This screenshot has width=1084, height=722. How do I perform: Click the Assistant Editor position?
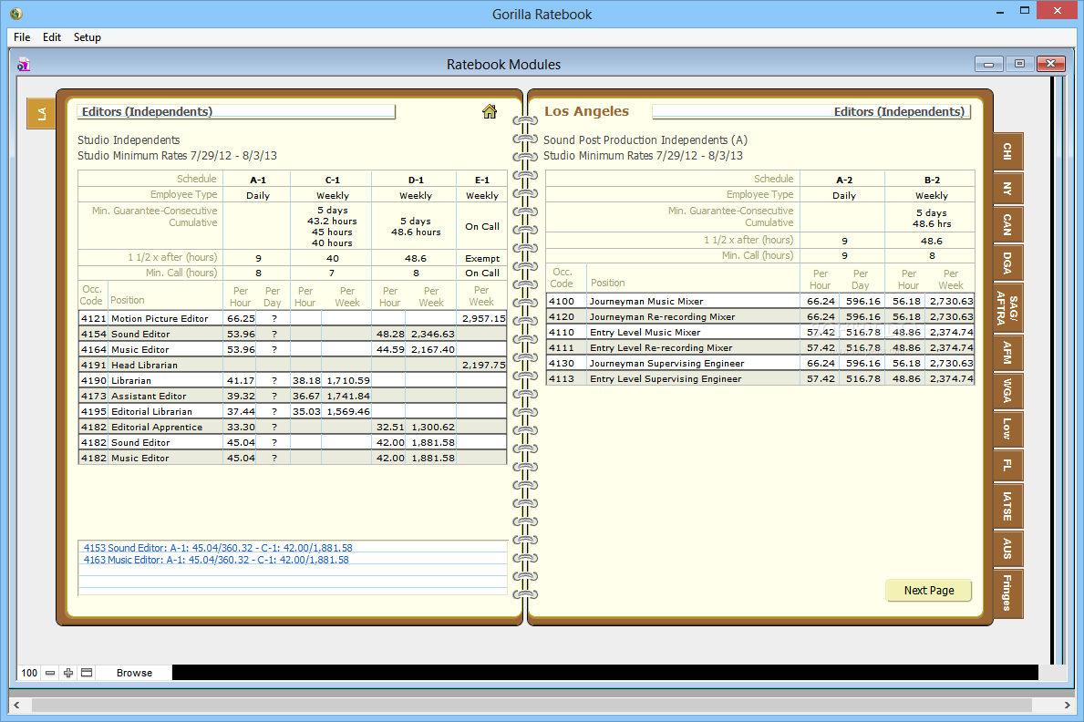pyautogui.click(x=149, y=397)
